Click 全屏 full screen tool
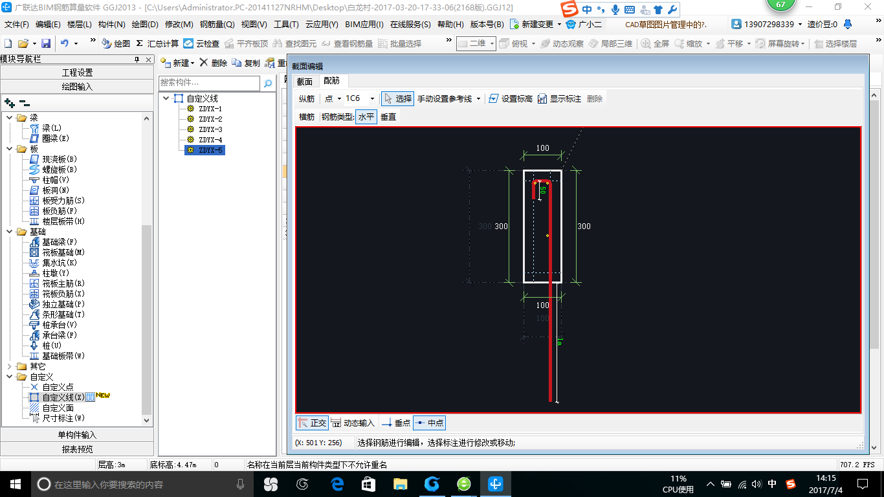The image size is (884, 497). pos(655,43)
